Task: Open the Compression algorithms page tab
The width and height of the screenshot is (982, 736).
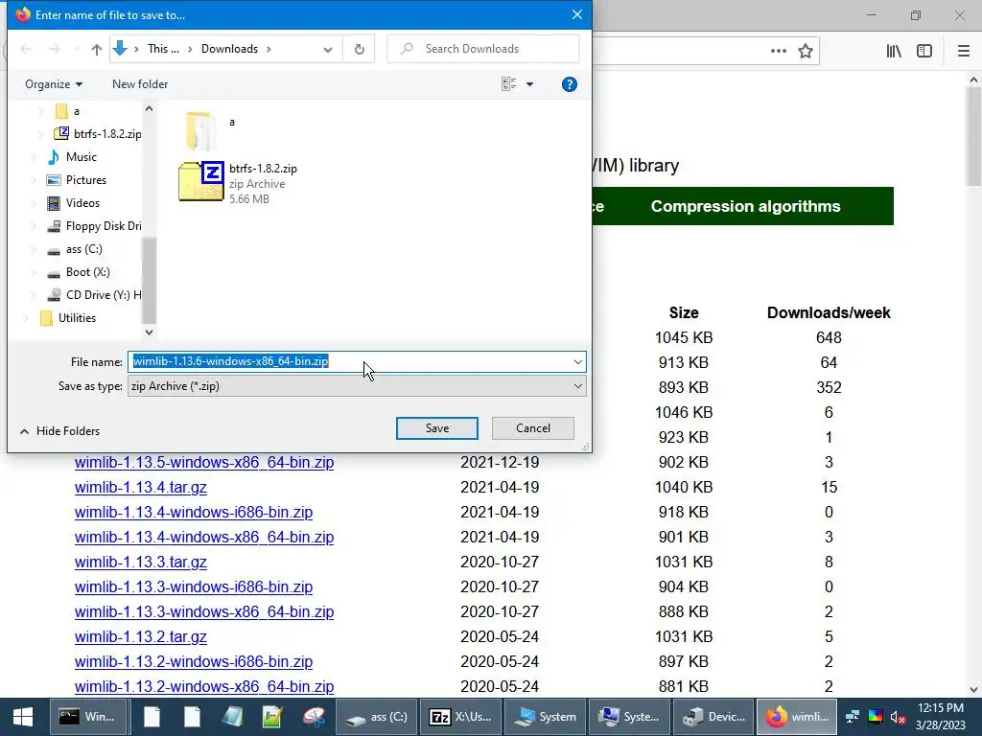Action: click(745, 207)
